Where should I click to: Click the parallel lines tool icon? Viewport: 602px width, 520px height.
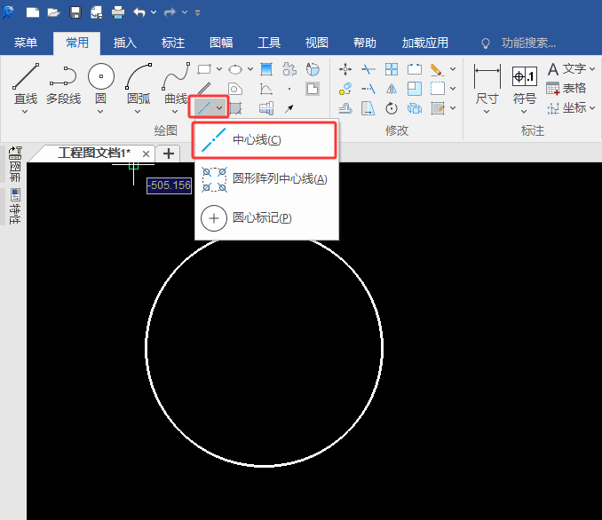pyautogui.click(x=204, y=89)
